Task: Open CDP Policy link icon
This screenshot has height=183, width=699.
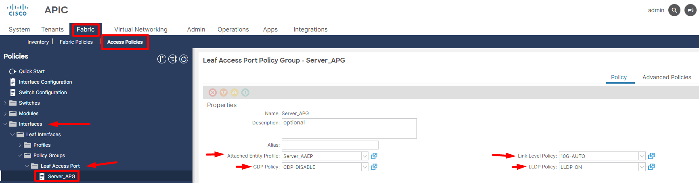Action: [x=374, y=167]
